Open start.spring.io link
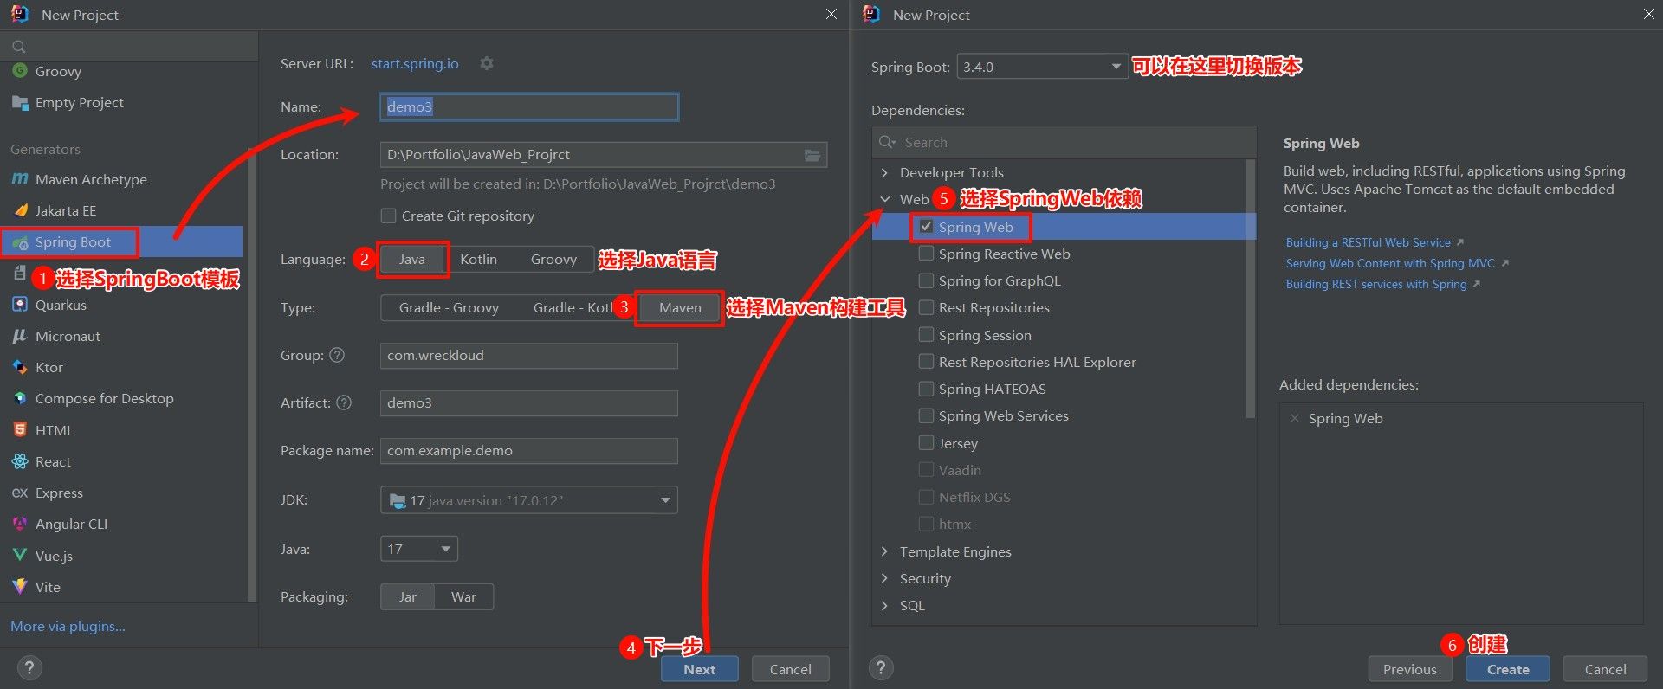 click(415, 63)
